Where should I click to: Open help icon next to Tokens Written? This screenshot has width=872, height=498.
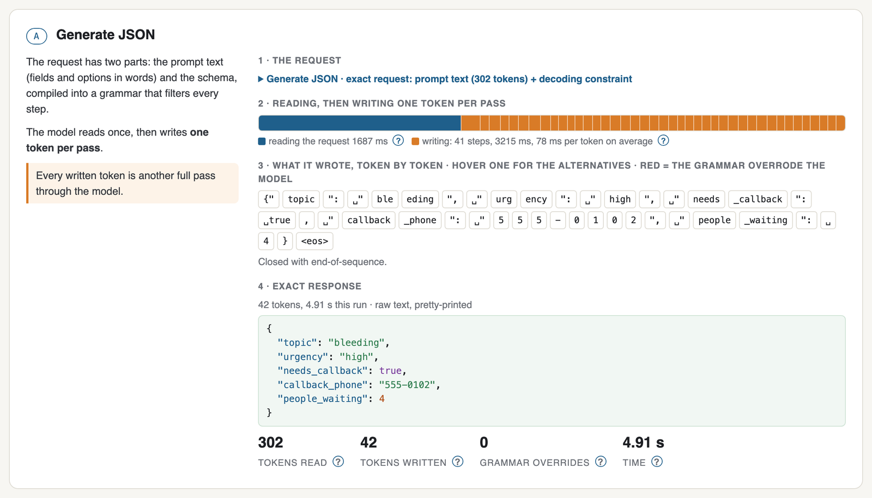click(458, 462)
